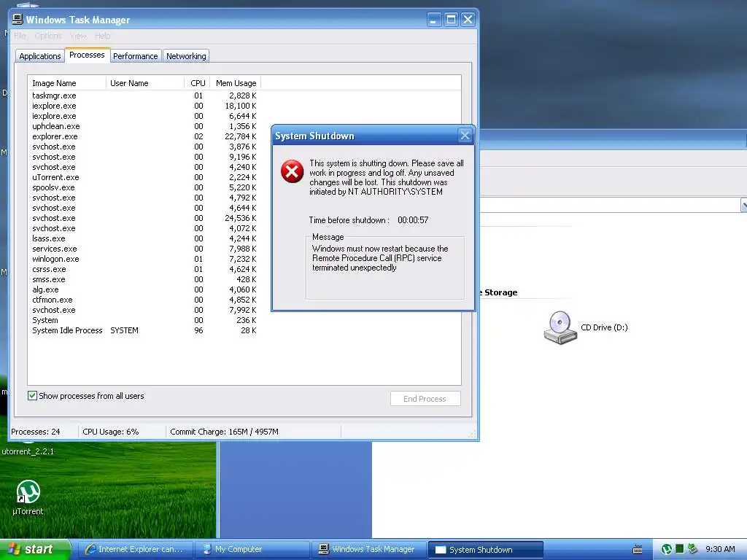Select the CD Drive (D:) icon
The height and width of the screenshot is (560, 747).
[561, 327]
